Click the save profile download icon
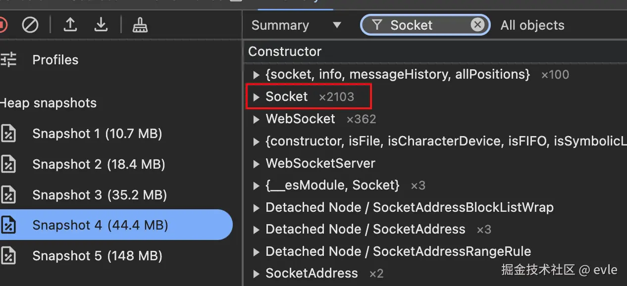 coord(101,25)
